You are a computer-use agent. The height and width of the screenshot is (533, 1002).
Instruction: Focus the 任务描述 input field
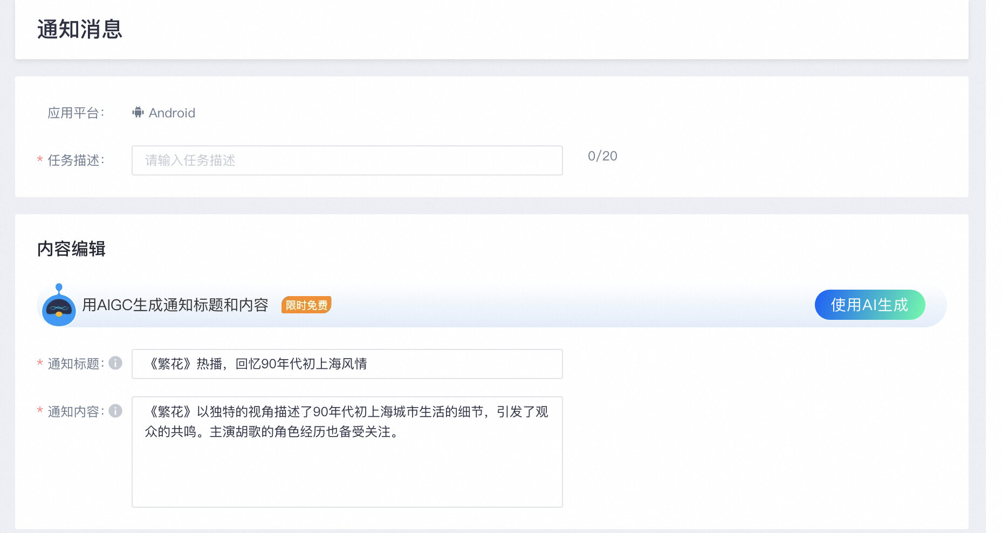[347, 160]
